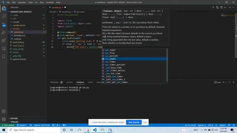Open the Selection menu

[x=22, y=3]
